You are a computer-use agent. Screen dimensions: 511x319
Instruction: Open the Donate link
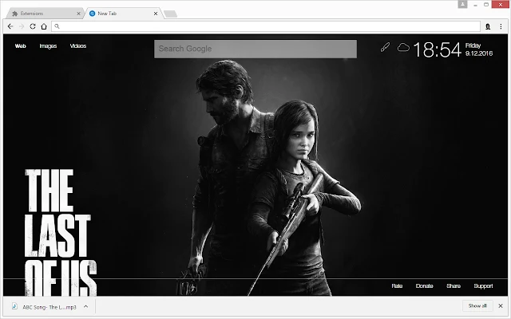tap(424, 286)
